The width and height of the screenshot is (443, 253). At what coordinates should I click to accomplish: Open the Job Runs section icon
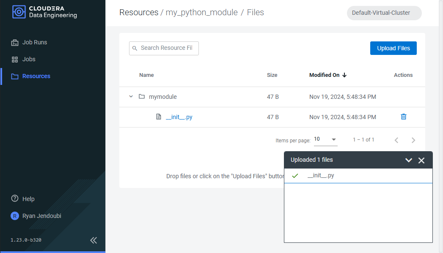point(15,42)
